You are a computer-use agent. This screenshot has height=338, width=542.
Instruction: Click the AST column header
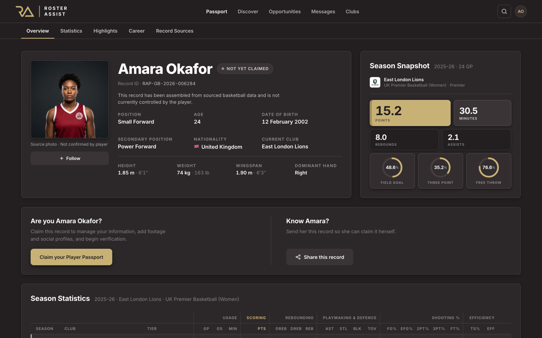coord(330,329)
